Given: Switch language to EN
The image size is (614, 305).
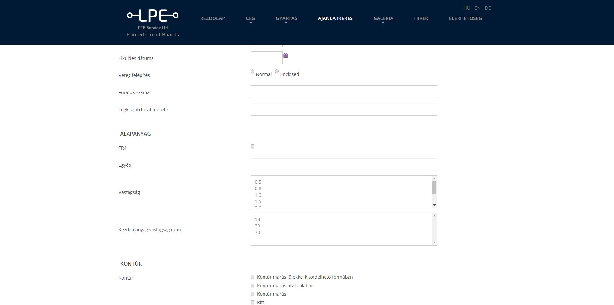Looking at the screenshot, I should [477, 8].
